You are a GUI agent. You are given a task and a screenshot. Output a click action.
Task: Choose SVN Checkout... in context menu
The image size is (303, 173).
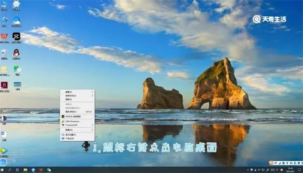77,121
